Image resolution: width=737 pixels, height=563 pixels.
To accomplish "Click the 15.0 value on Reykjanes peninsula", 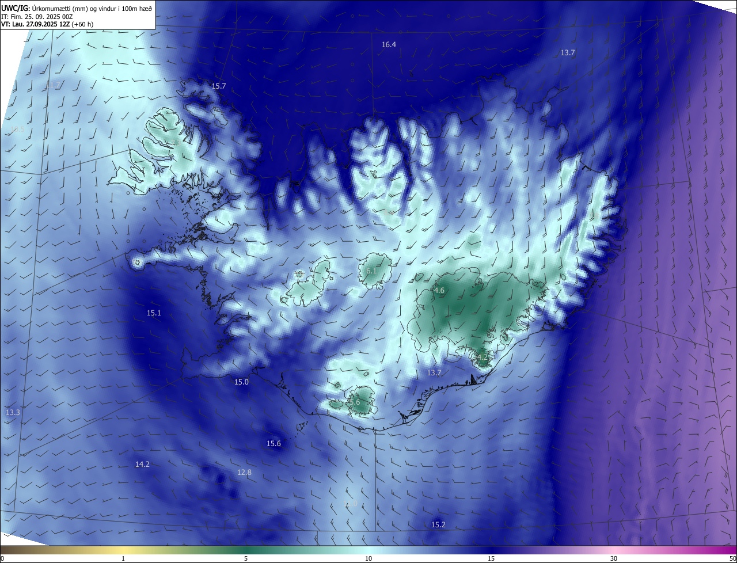I will 241,382.
